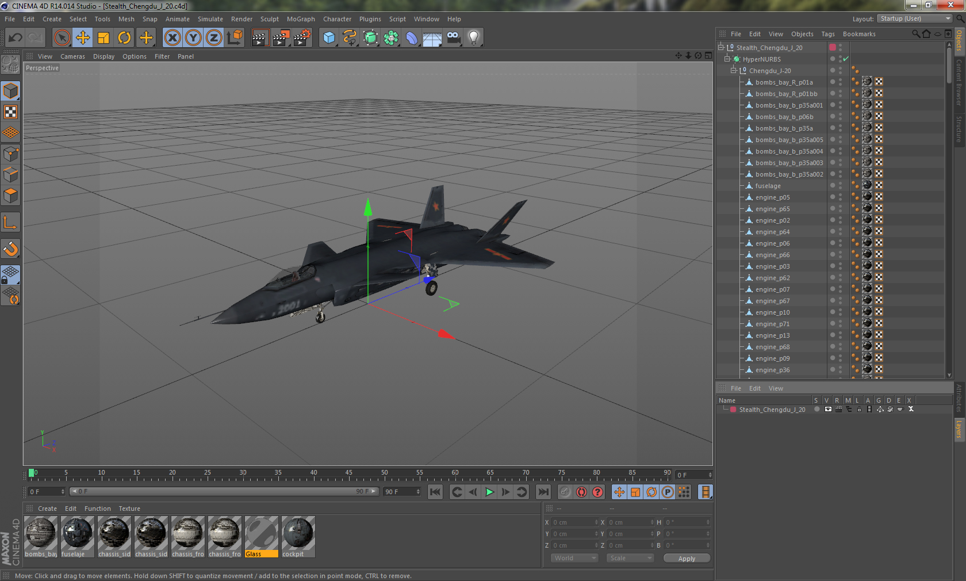Open the deformer objects icon

click(412, 38)
